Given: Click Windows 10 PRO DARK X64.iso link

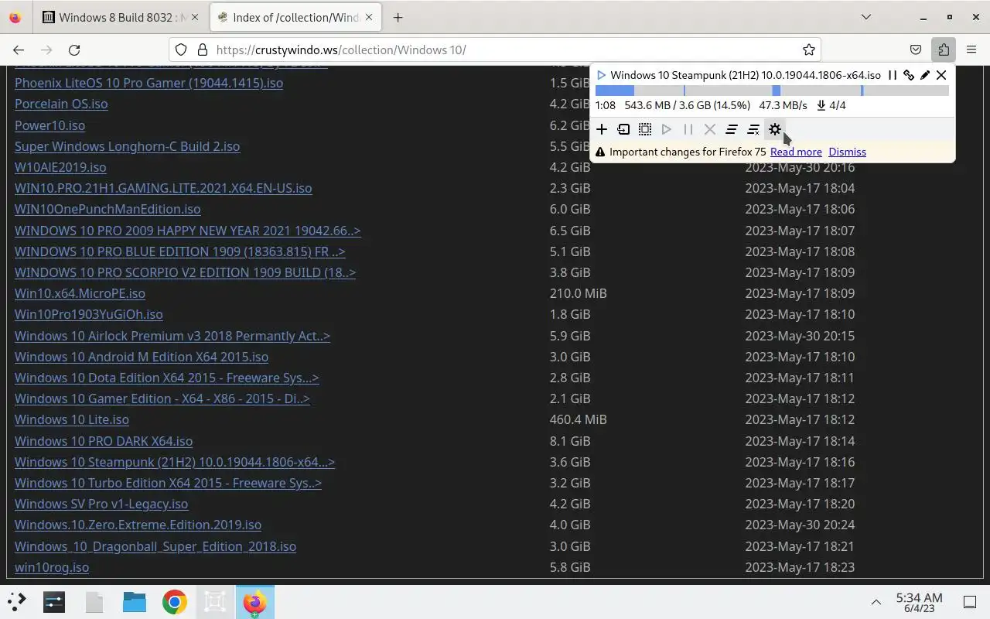Looking at the screenshot, I should 104,441.
